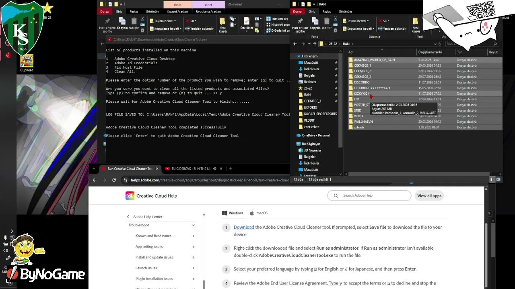Pin to Quick Access in RAN window
The width and height of the screenshot is (515, 289).
[300, 25]
